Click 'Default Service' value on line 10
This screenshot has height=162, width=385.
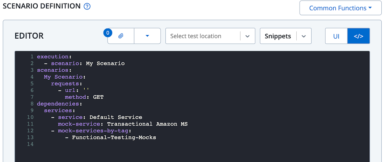[116, 117]
